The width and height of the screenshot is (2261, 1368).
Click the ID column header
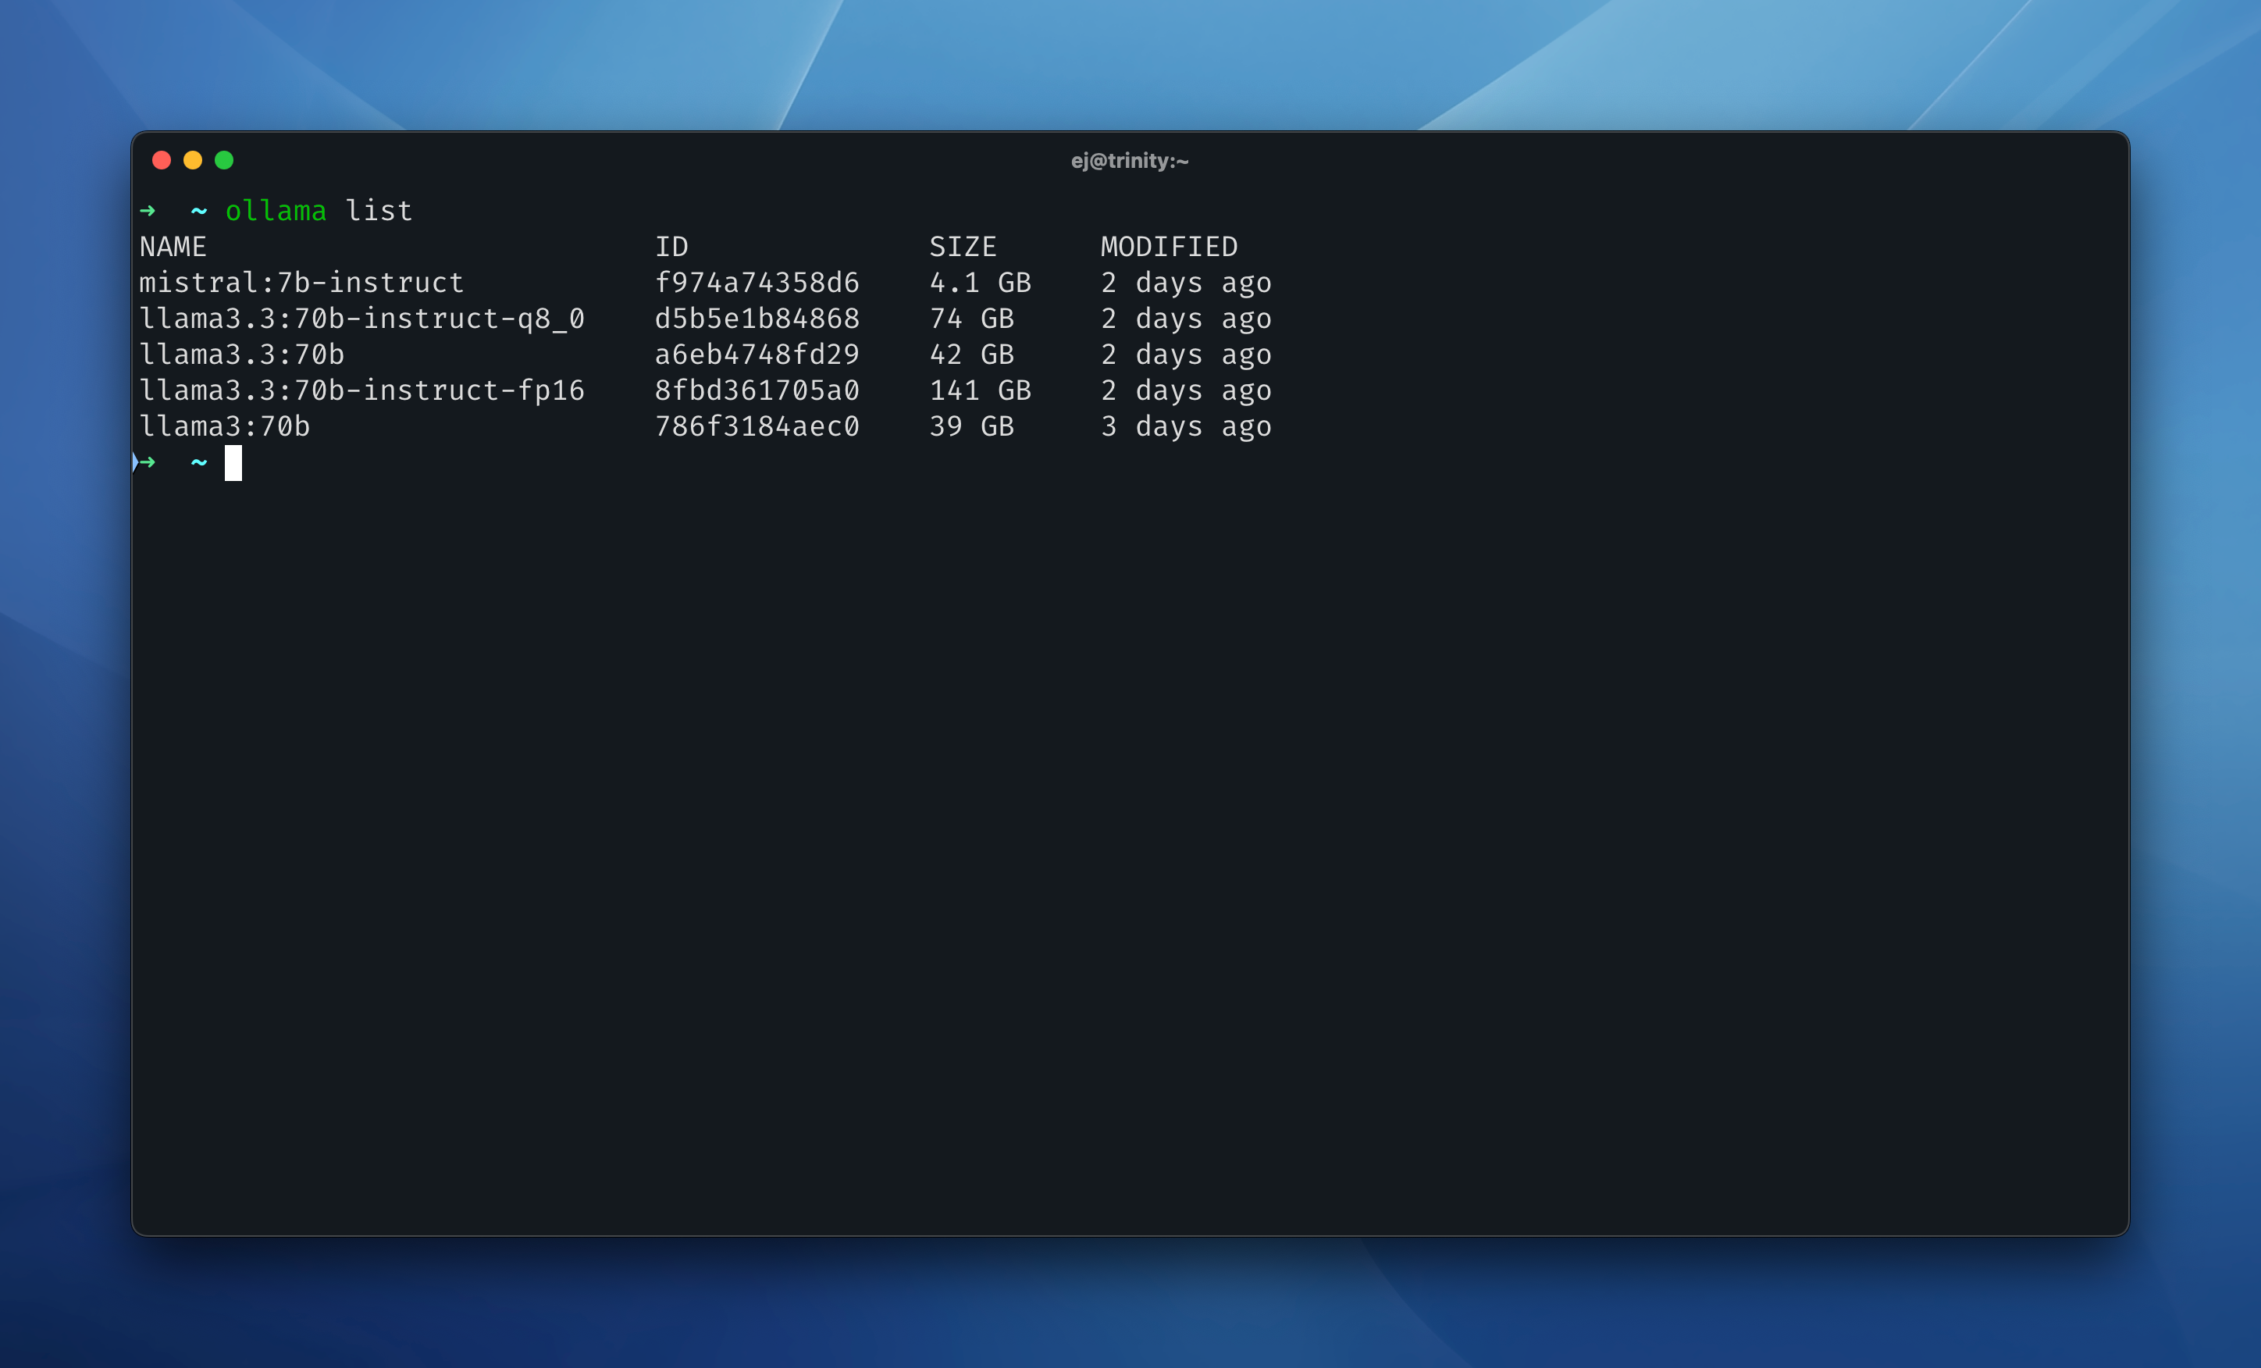671,247
